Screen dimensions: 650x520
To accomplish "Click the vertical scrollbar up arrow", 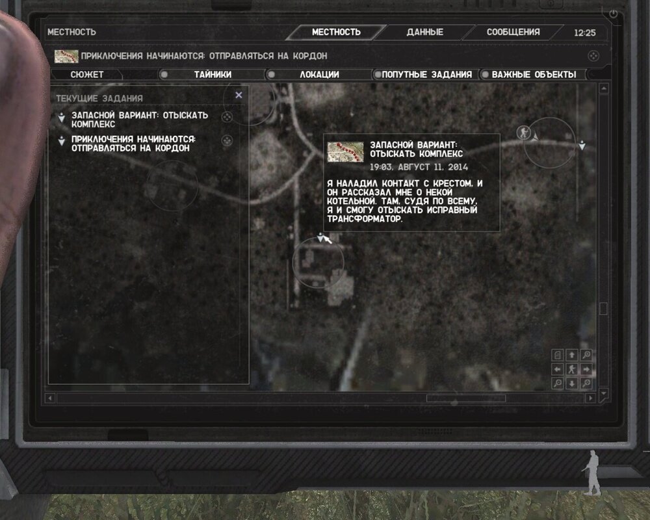I will (604, 88).
